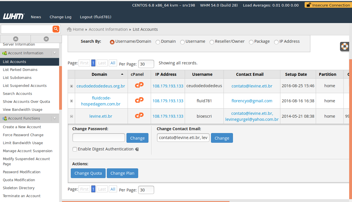352x202 pixels.
Task: Click the Home breadcrumb house icon
Action: (69, 29)
